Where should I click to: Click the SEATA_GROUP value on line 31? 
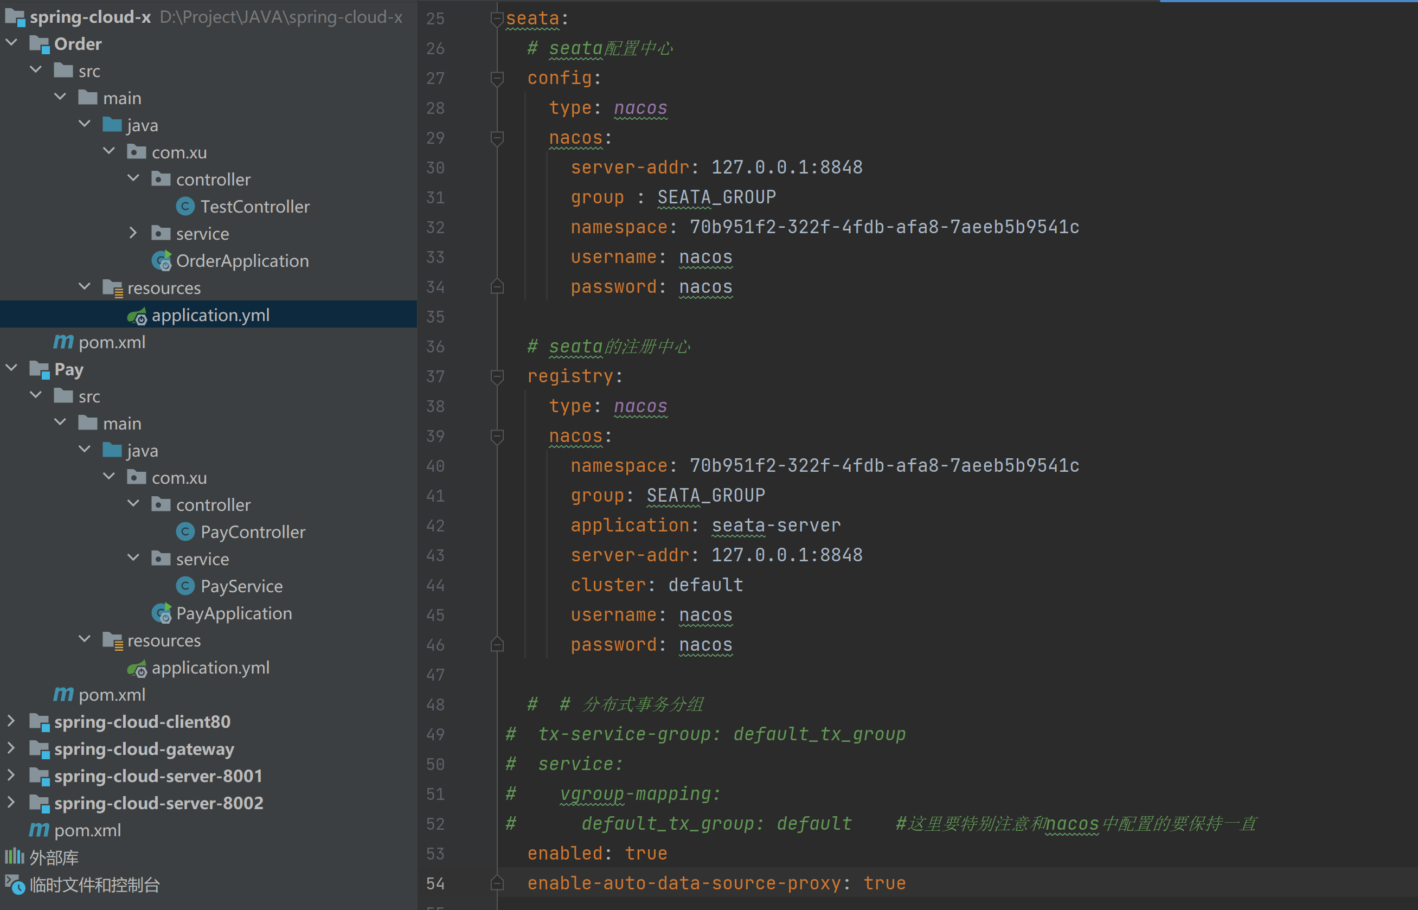click(717, 197)
